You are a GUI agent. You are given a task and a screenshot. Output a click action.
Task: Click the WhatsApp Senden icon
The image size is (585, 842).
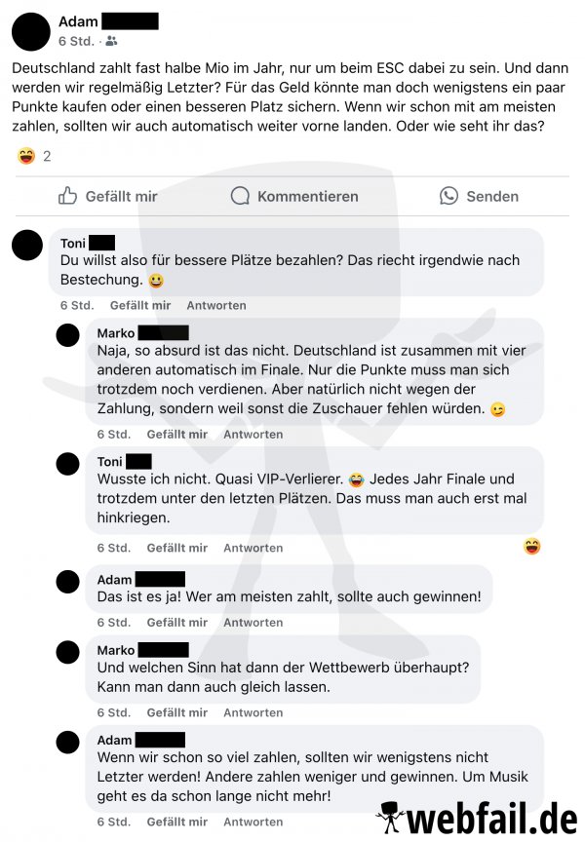click(x=448, y=196)
